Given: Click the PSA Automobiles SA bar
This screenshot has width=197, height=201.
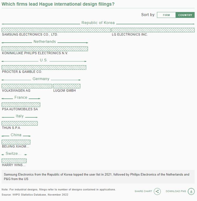Looking at the screenshot, I should click(x=21, y=105).
